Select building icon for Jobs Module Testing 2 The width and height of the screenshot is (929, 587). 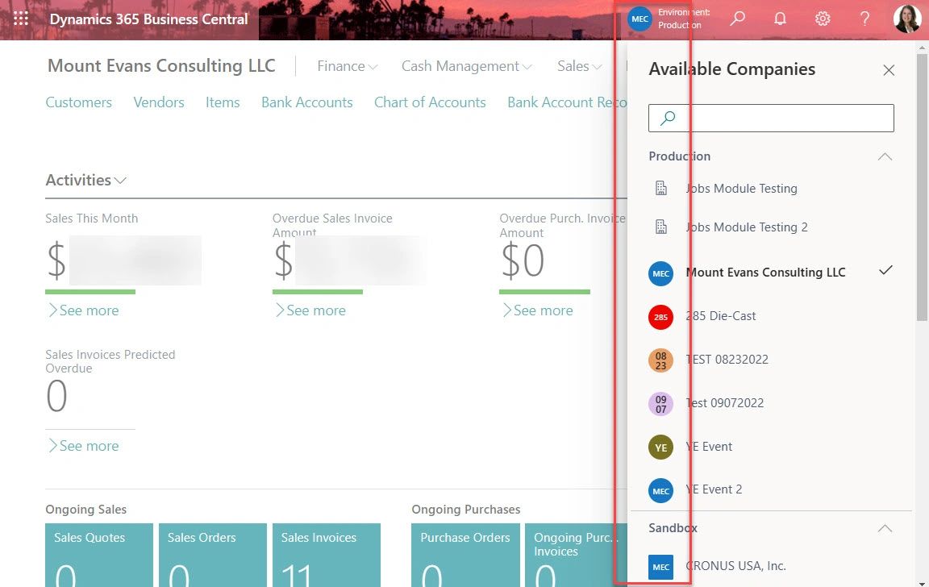pyautogui.click(x=661, y=227)
